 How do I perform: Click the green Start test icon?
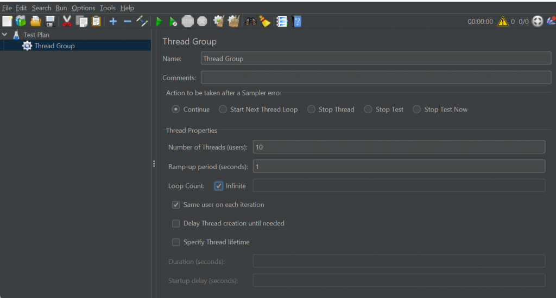[x=159, y=21]
